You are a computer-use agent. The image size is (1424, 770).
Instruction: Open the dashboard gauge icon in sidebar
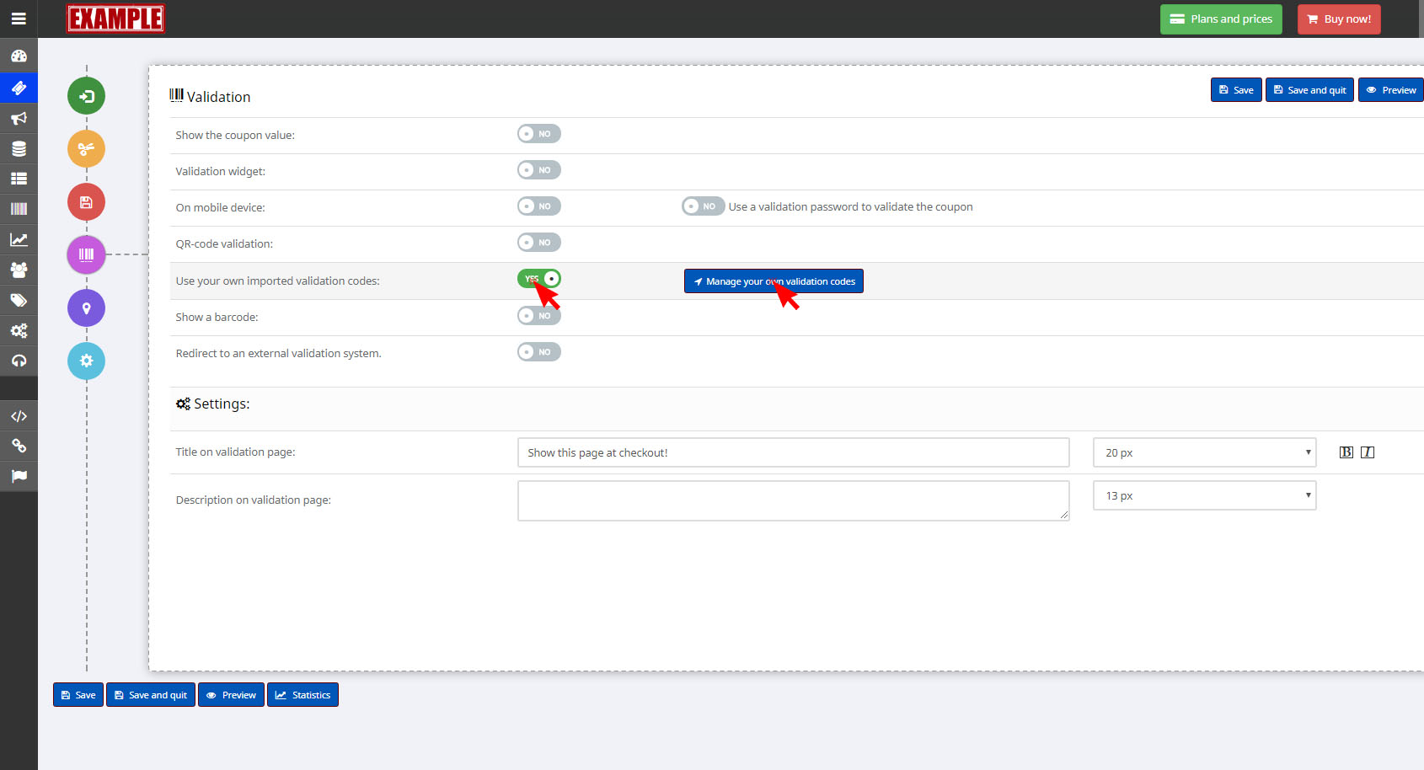(x=19, y=56)
